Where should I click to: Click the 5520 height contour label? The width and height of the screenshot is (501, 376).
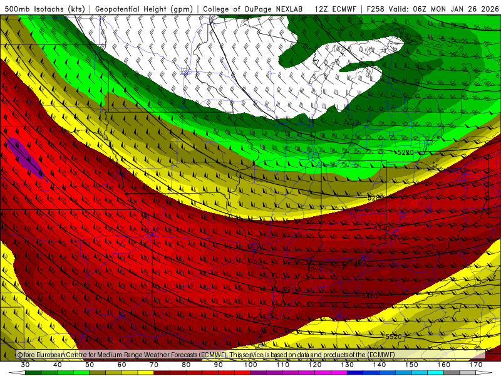click(393, 337)
